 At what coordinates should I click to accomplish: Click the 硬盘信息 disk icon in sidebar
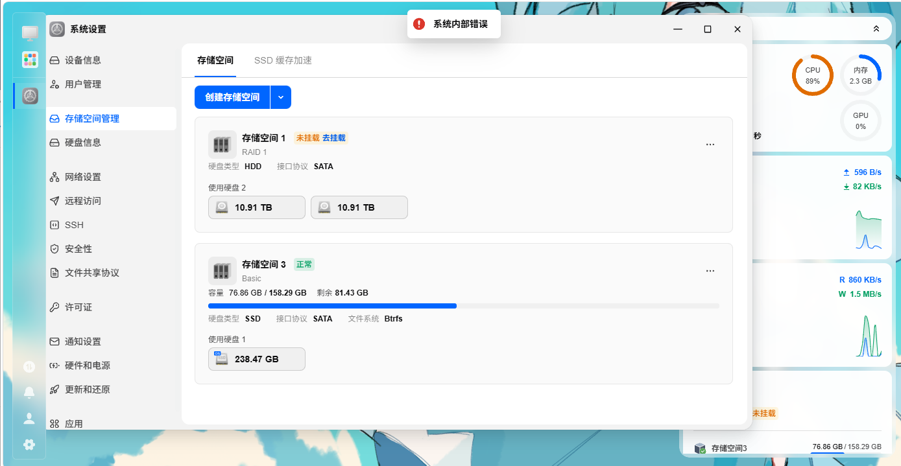(x=54, y=143)
